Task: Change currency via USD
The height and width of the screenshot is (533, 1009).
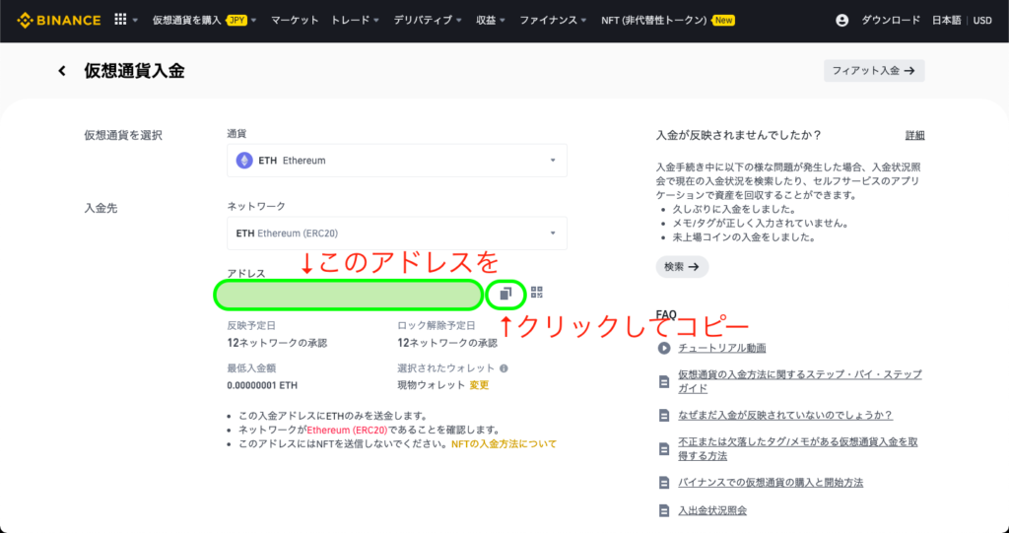Action: pos(982,20)
